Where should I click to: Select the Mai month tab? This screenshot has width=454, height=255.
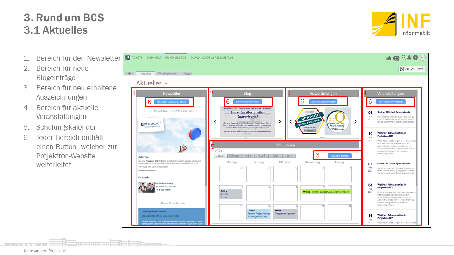(x=275, y=155)
